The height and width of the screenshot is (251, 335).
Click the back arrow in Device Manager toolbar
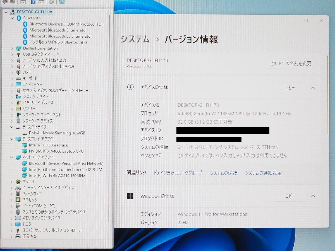click(x=5, y=2)
